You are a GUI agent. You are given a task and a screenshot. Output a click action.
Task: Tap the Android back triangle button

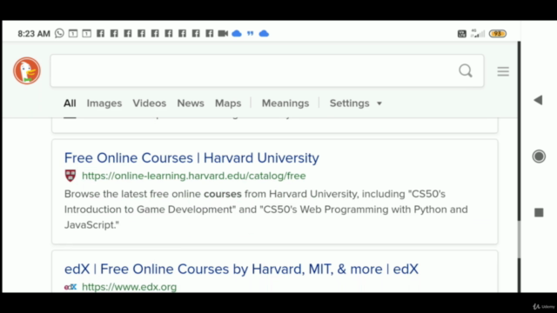click(538, 100)
